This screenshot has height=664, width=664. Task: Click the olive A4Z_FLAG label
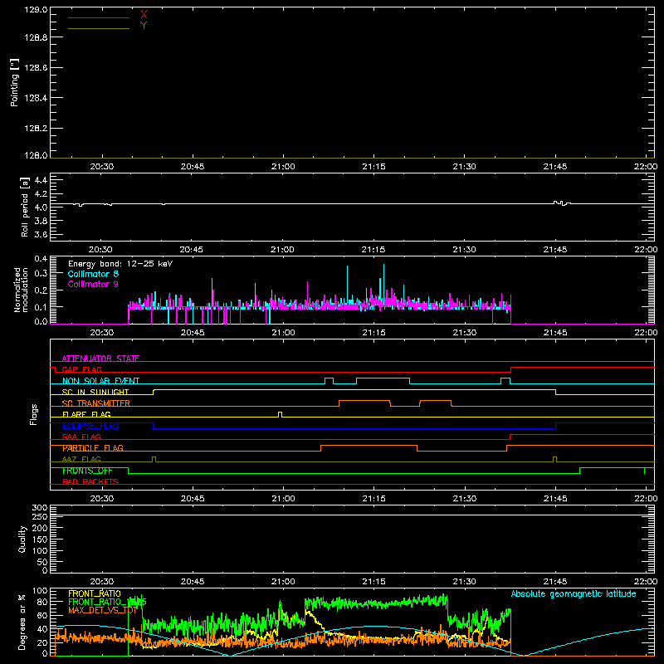(81, 459)
